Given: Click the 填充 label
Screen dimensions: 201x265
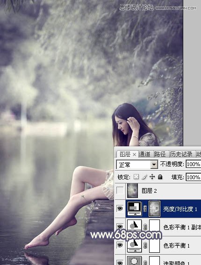Looking at the screenshot, I should coord(178,177).
